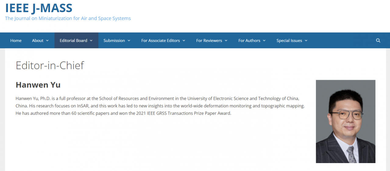Open the Submission menu item

(114, 40)
